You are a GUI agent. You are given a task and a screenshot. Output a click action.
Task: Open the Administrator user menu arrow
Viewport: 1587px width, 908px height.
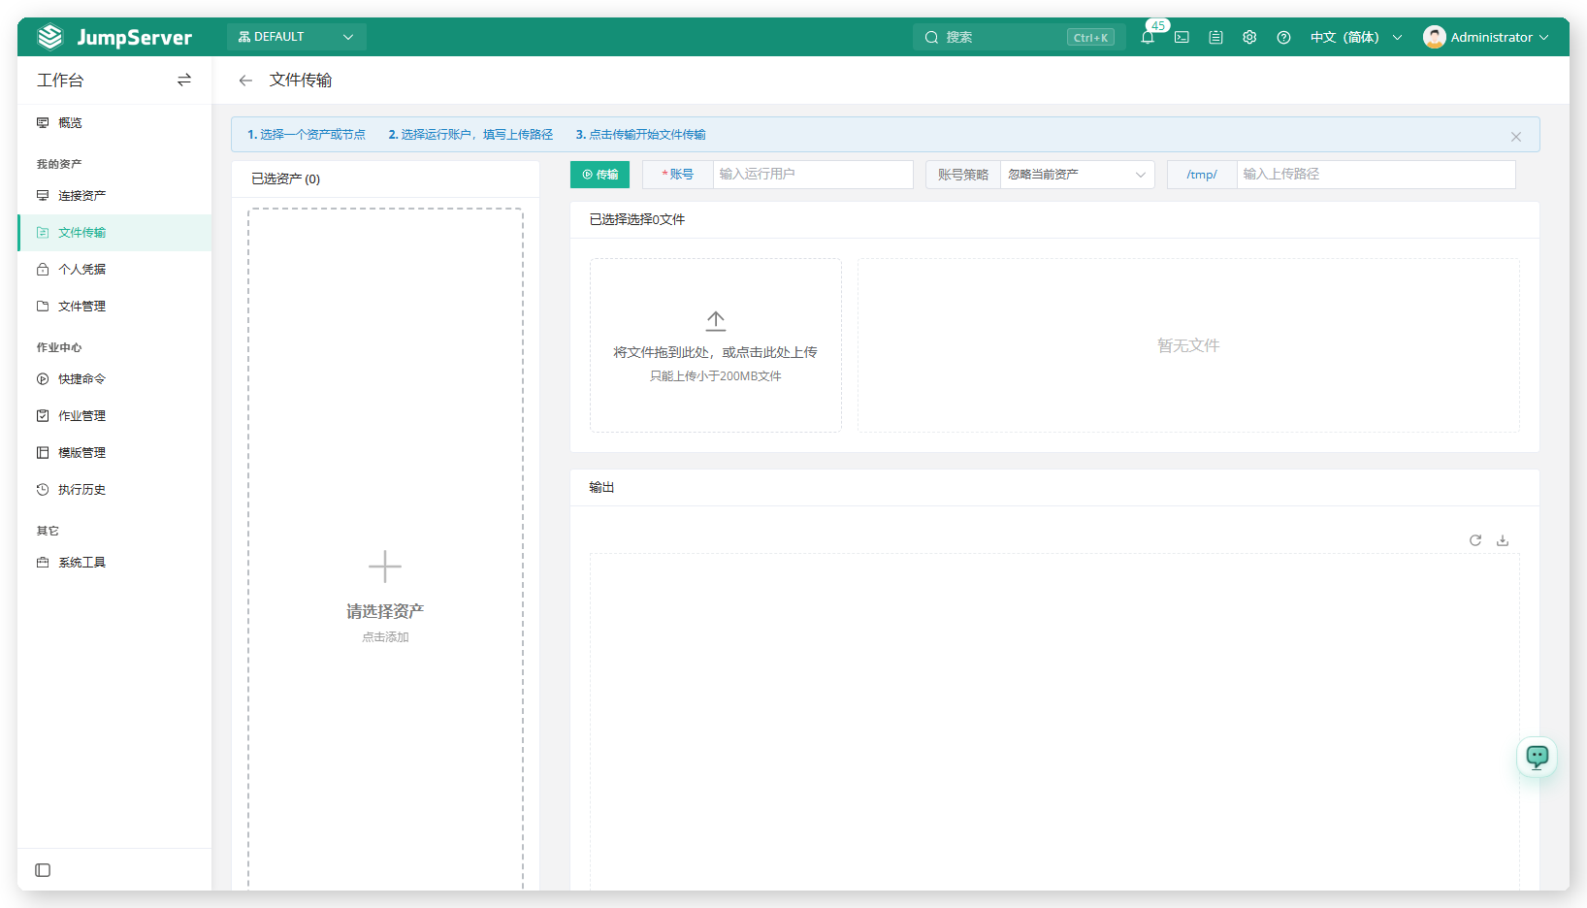point(1543,37)
